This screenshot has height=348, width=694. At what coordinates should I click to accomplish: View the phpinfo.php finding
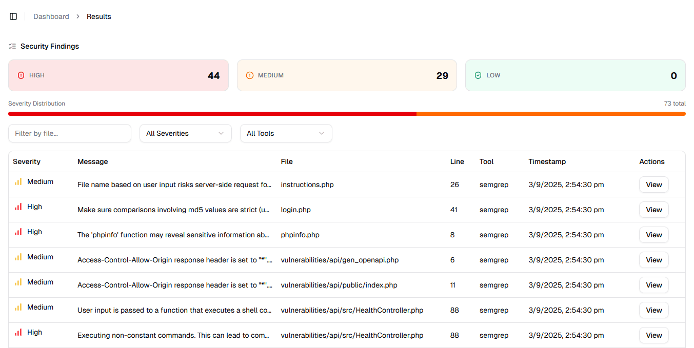[x=653, y=235]
